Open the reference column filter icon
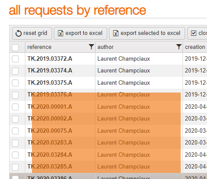207x179 pixels. click(91, 47)
